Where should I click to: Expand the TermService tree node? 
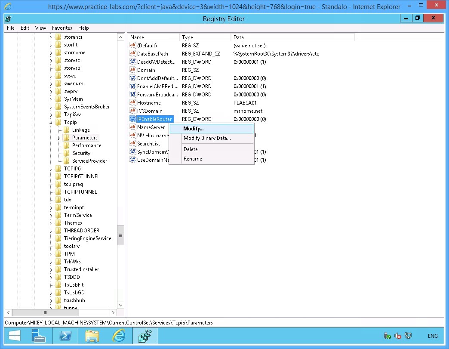tap(51, 216)
